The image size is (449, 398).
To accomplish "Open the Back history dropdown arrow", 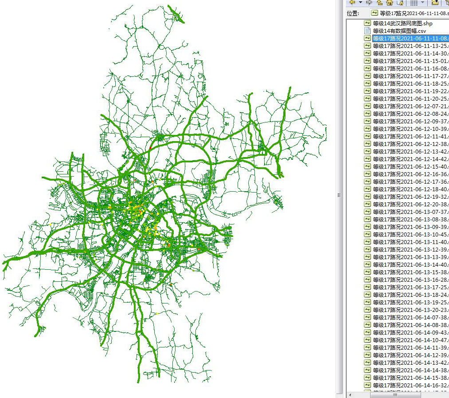I will coord(360,2).
